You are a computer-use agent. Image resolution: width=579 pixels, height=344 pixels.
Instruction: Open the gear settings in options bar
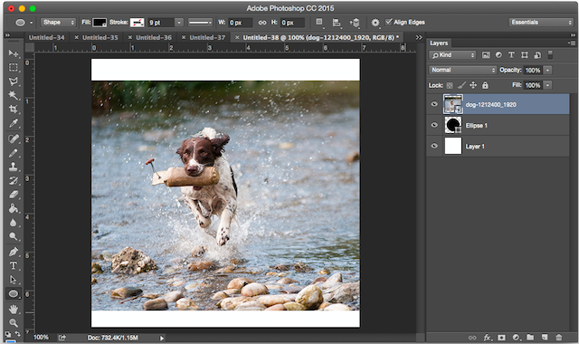(375, 23)
